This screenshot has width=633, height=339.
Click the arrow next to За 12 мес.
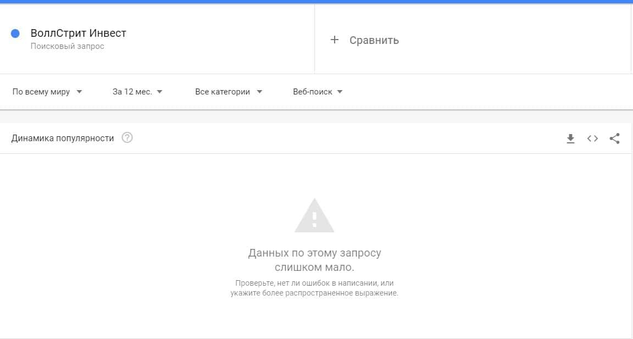click(159, 92)
